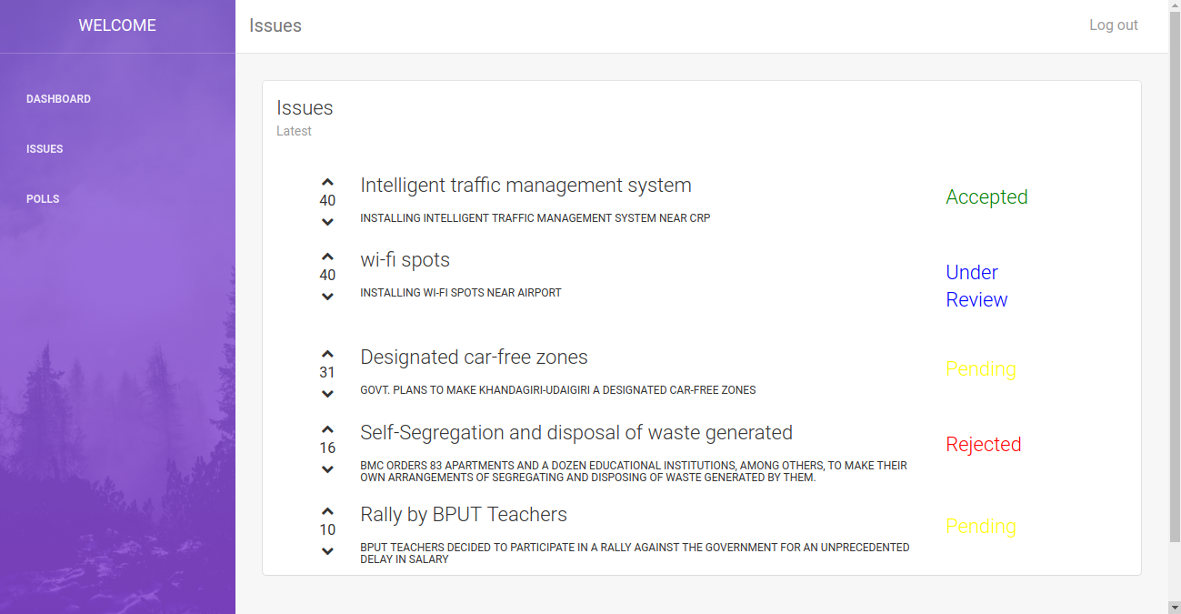The image size is (1181, 614).
Task: Click the Rejected status label
Action: (x=984, y=445)
